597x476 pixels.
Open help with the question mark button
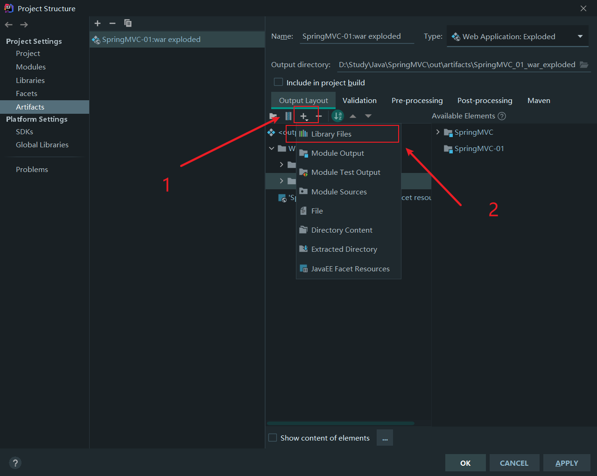point(15,463)
